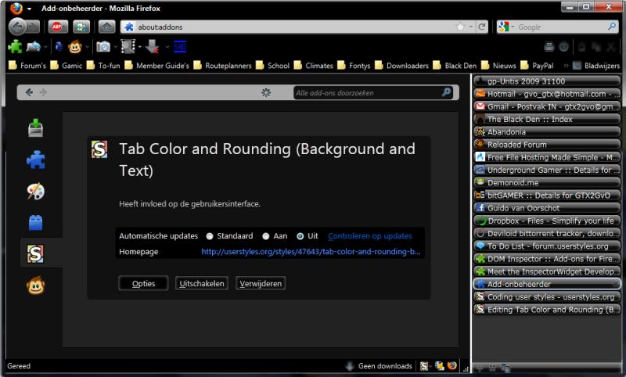Click the Firefox icon in status bar
The width and height of the screenshot is (626, 377).
coord(452,365)
